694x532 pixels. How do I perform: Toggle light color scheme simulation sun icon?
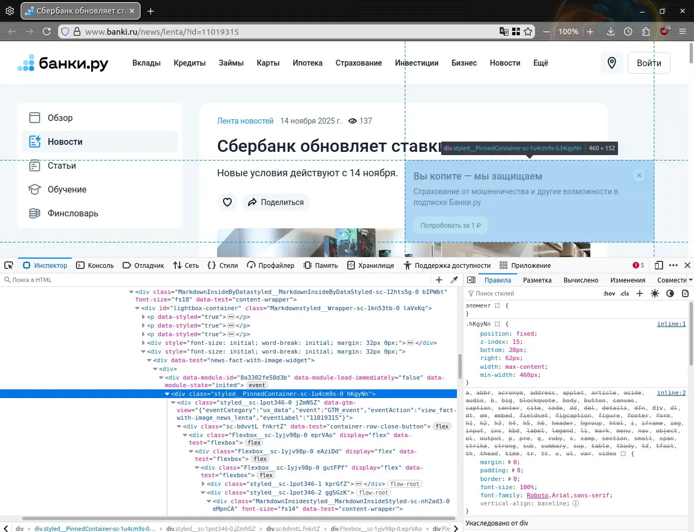[655, 293]
